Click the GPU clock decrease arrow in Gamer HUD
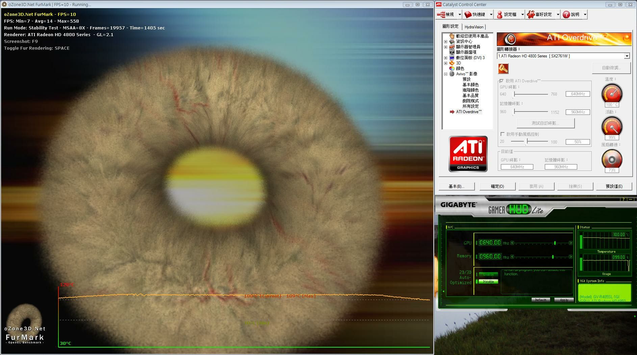 click(512, 243)
